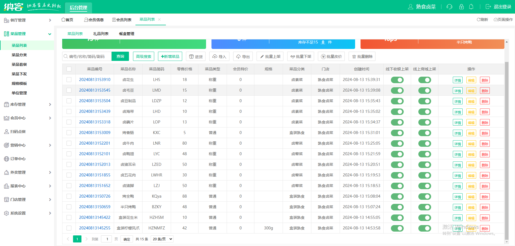Click the customer service headset icon

click(449, 7)
